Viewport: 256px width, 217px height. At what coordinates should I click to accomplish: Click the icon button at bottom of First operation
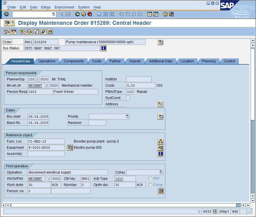pos(161,191)
